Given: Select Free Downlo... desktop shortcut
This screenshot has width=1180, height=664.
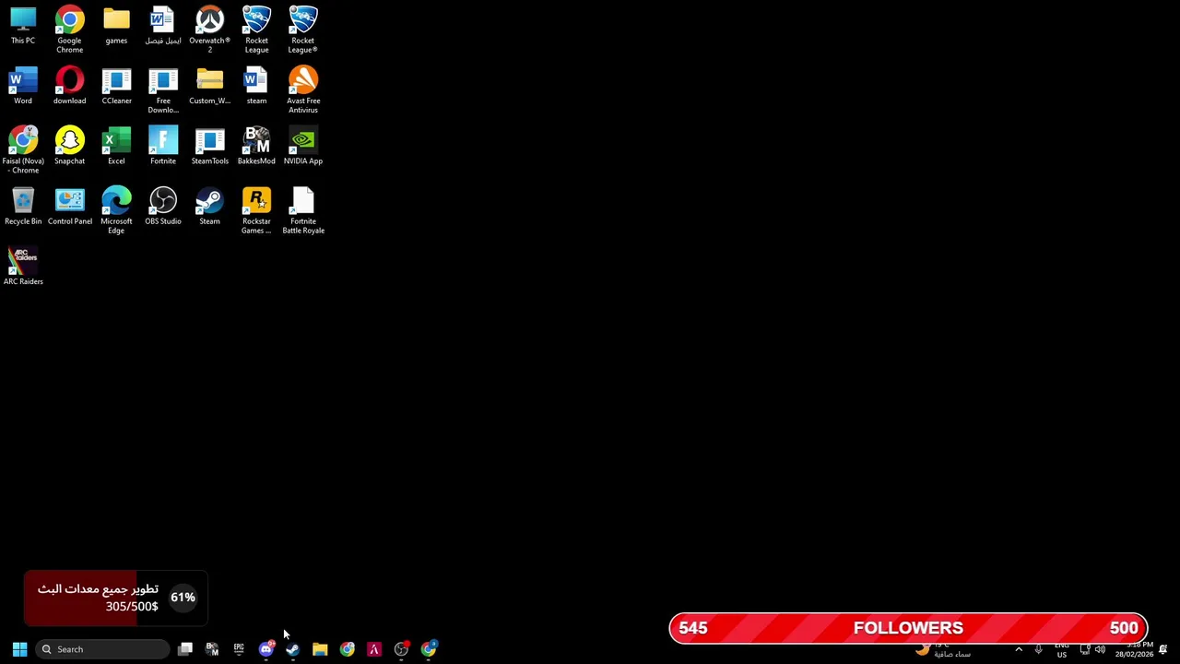Looking at the screenshot, I should pos(163,90).
